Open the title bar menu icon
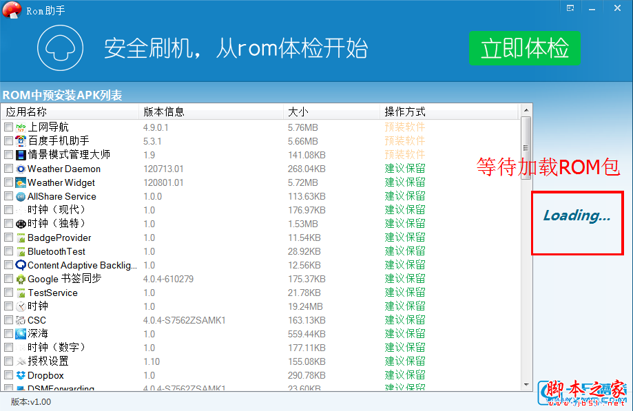The height and width of the screenshot is (411, 633). point(570,8)
